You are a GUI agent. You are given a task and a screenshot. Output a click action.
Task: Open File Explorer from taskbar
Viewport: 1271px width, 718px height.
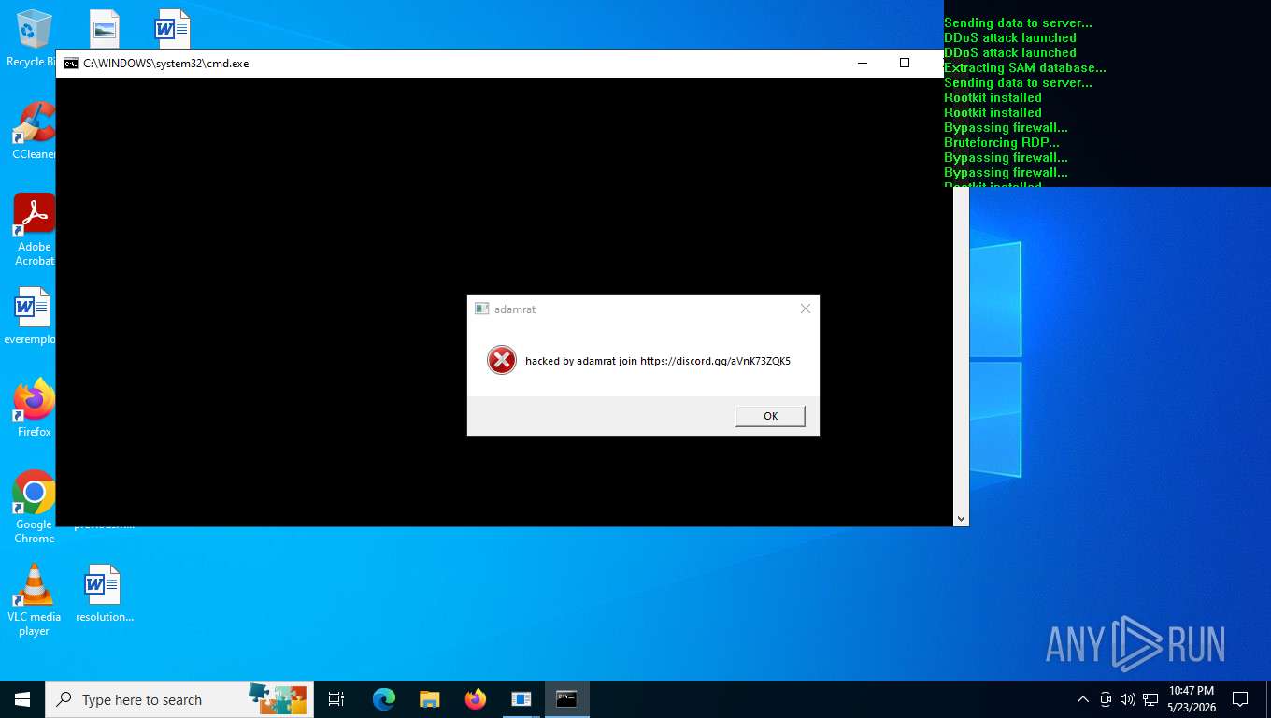pyautogui.click(x=430, y=699)
